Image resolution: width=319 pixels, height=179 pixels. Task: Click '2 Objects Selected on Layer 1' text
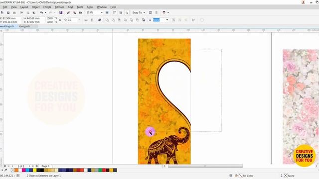pyautogui.click(x=44, y=176)
